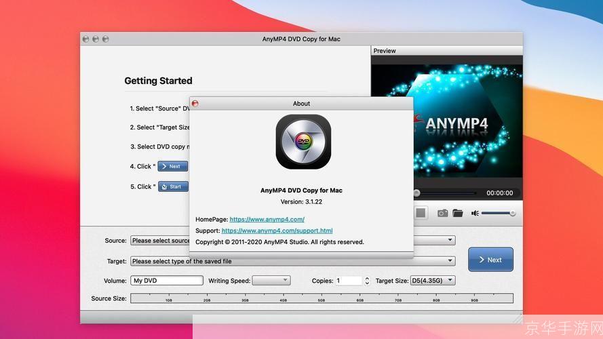This screenshot has height=339, width=603.
Task: Adjust the volume slider knob
Action: click(512, 214)
